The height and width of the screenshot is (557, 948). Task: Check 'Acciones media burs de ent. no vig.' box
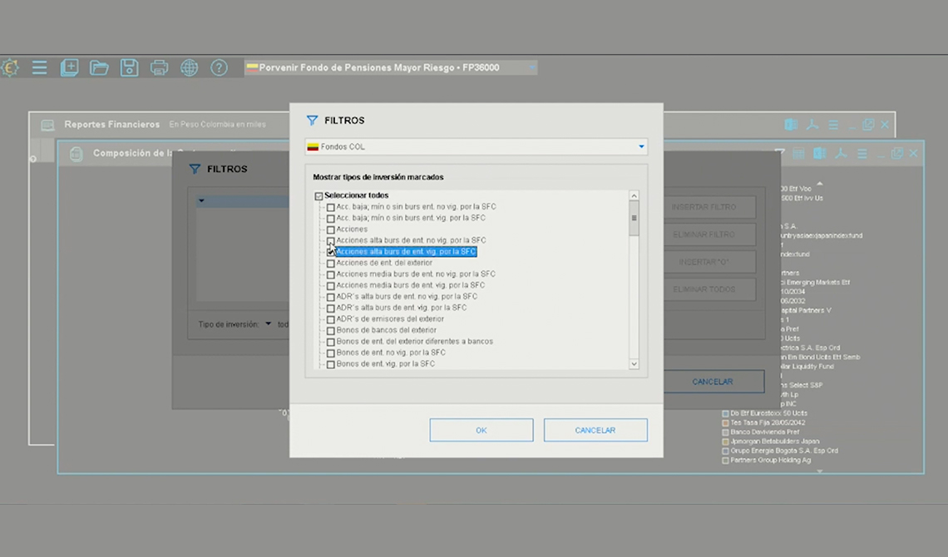[x=331, y=274]
